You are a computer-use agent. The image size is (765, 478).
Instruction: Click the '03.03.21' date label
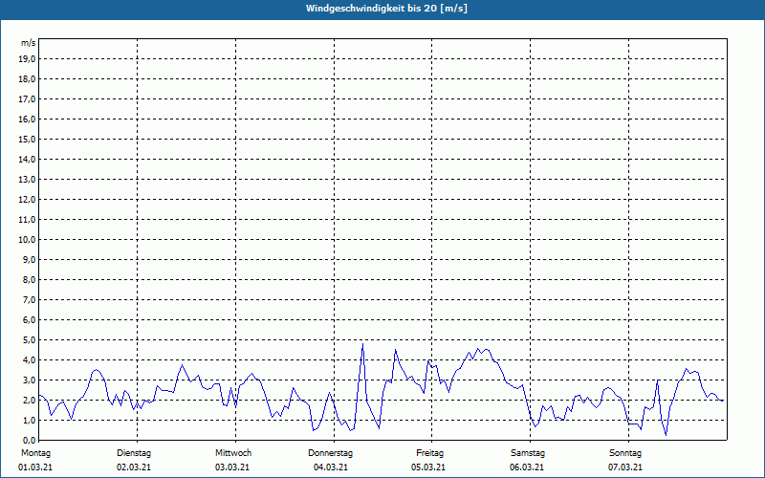[232, 467]
